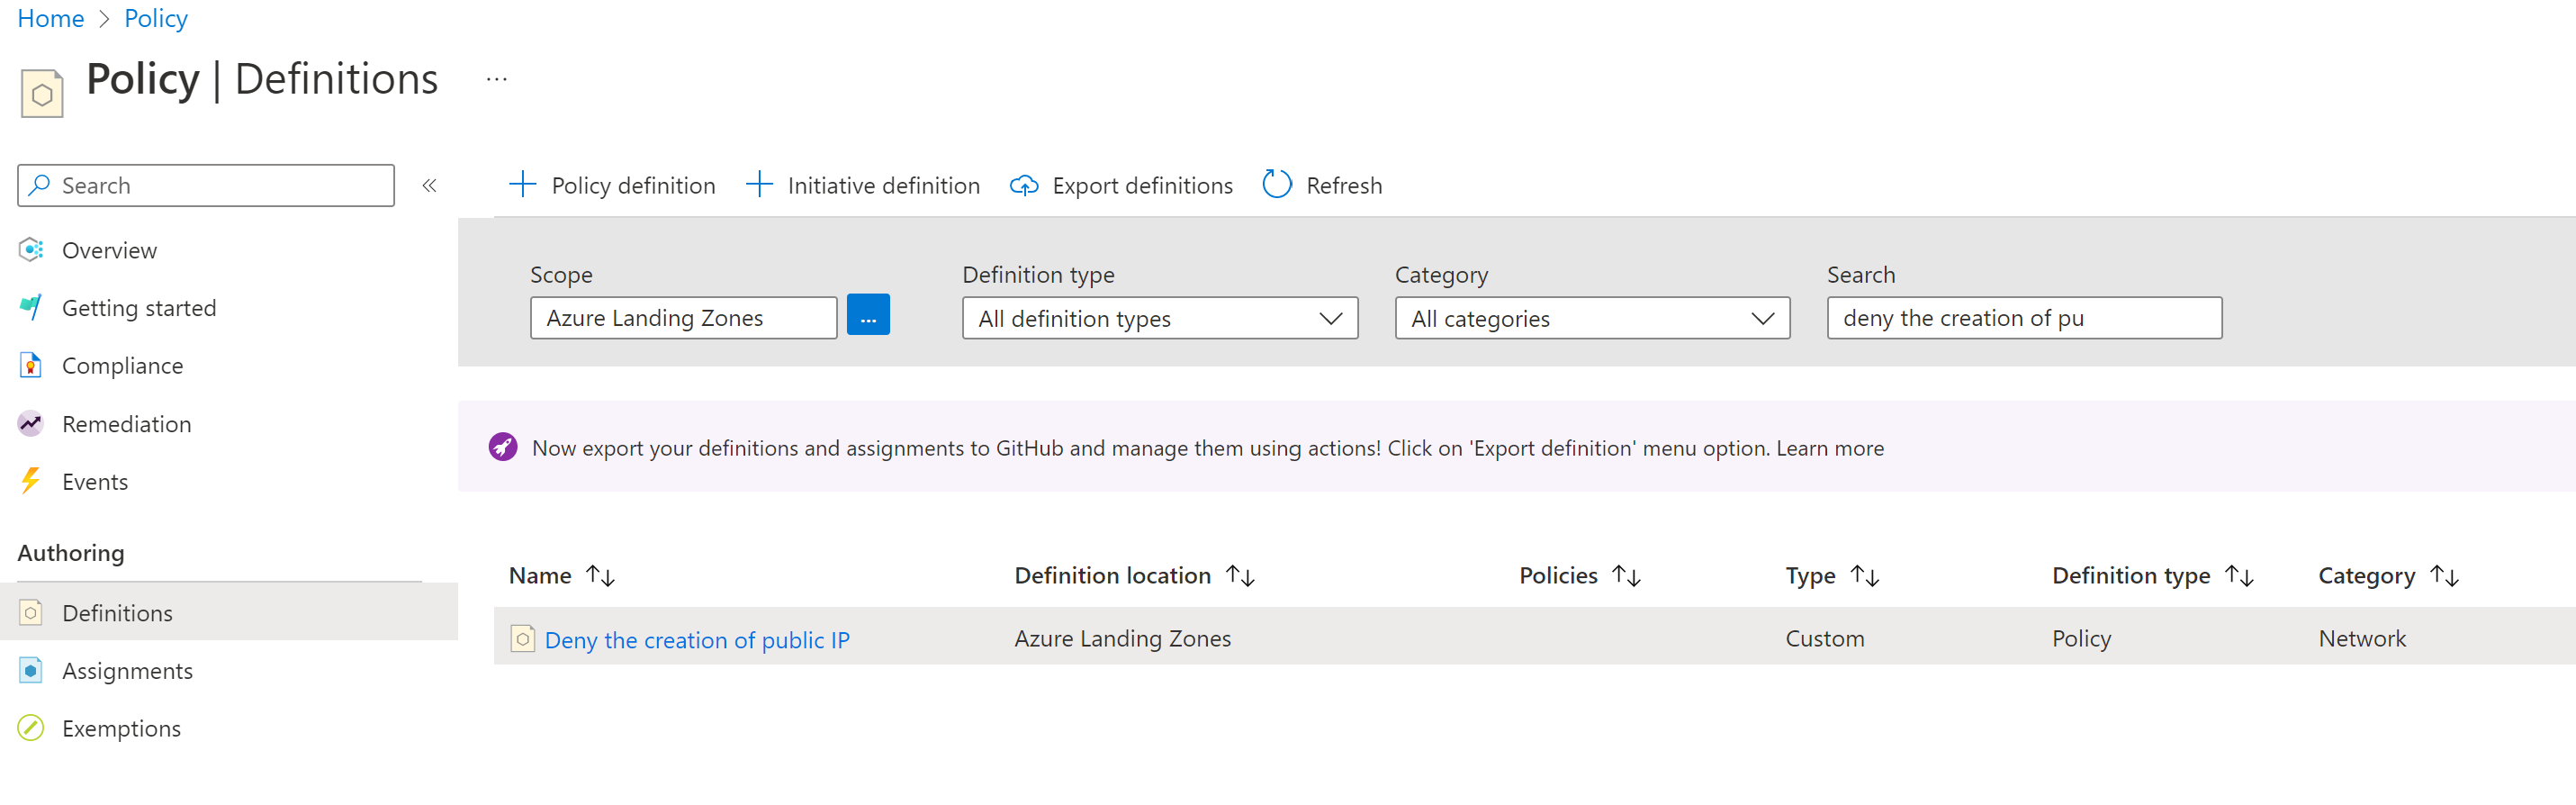2576x805 pixels.
Task: Click the Remediation chart icon
Action: tap(31, 424)
